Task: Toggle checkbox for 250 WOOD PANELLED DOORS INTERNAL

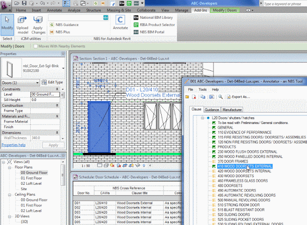Action: (214, 157)
